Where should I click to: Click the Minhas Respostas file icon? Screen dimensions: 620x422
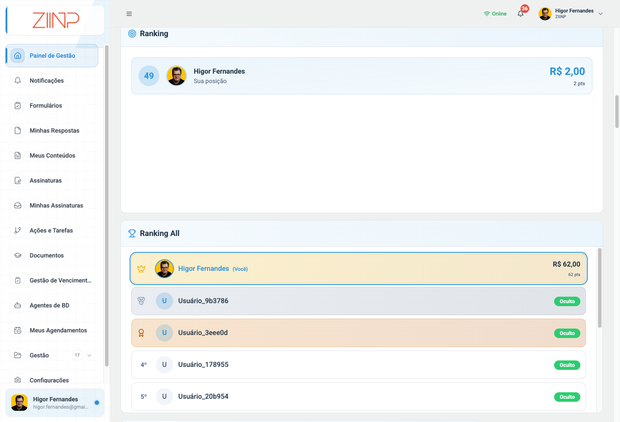click(x=18, y=130)
